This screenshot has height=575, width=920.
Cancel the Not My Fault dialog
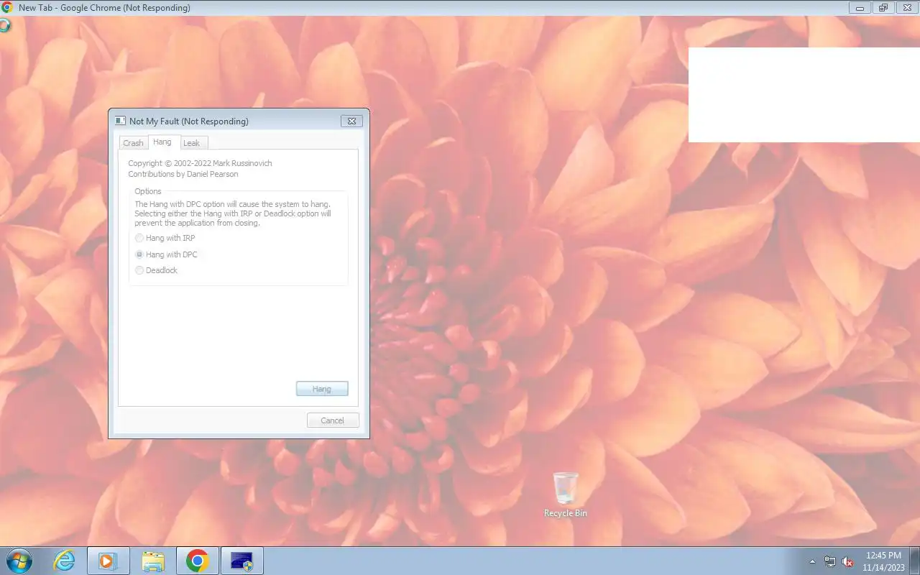point(333,420)
